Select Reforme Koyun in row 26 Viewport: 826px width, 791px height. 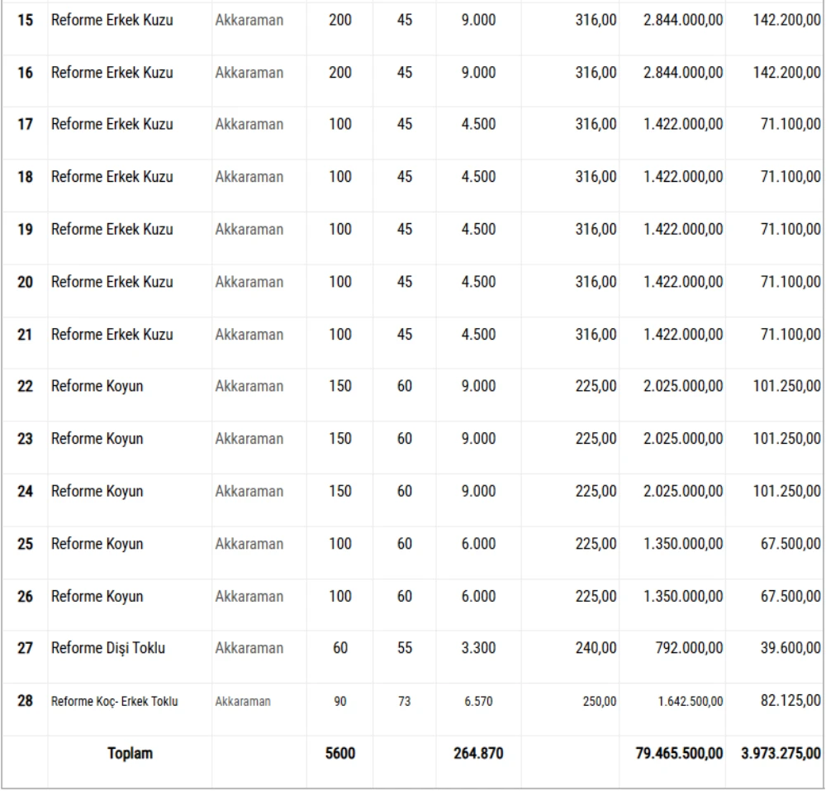97,597
